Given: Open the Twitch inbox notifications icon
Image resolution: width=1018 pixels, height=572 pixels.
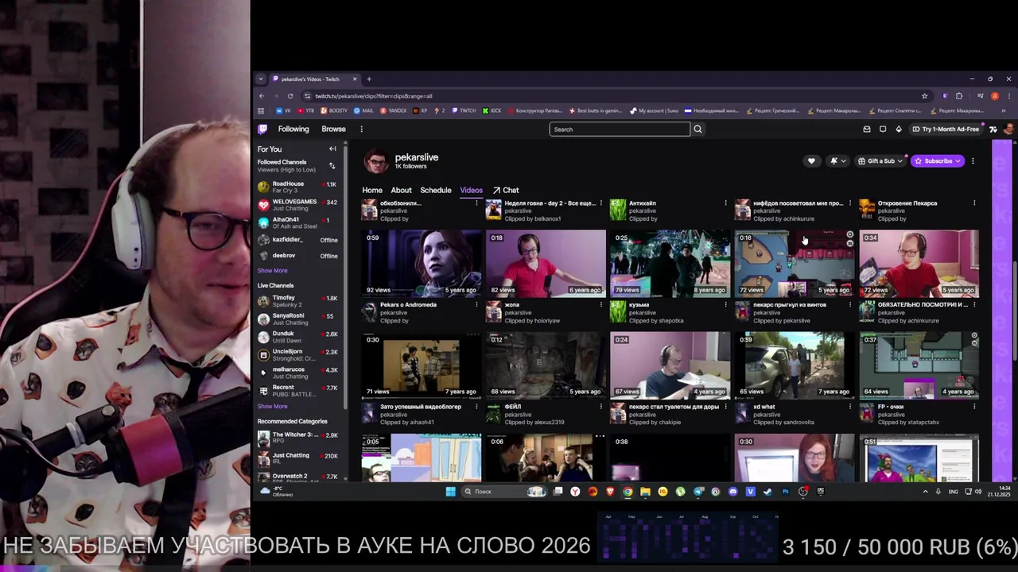Looking at the screenshot, I should point(867,129).
